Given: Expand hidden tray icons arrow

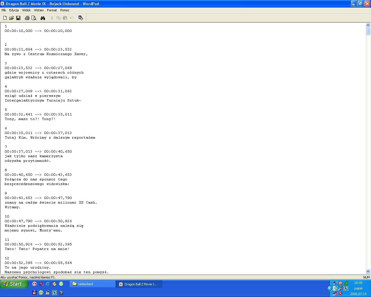Looking at the screenshot, I should (330, 288).
